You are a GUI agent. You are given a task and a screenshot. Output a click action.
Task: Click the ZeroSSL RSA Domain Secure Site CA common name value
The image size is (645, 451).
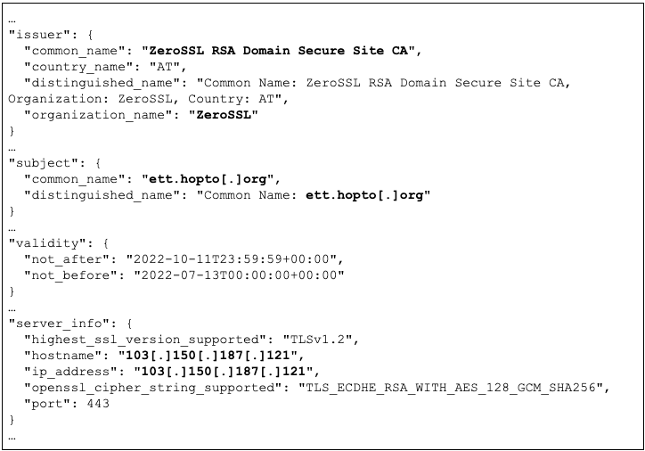click(282, 50)
